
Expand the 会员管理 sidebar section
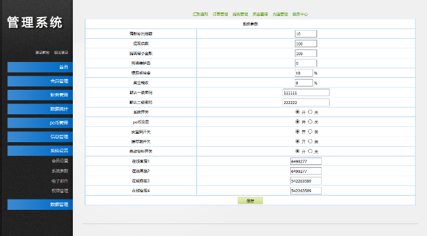pos(40,81)
